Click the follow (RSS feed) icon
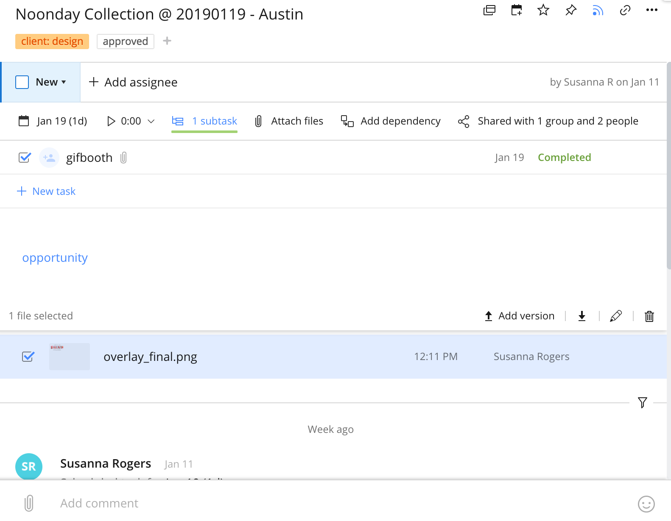This screenshot has height=521, width=671. tap(598, 10)
